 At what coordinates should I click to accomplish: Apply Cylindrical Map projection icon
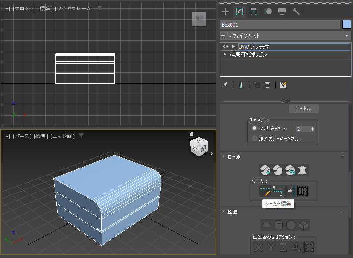278,225
